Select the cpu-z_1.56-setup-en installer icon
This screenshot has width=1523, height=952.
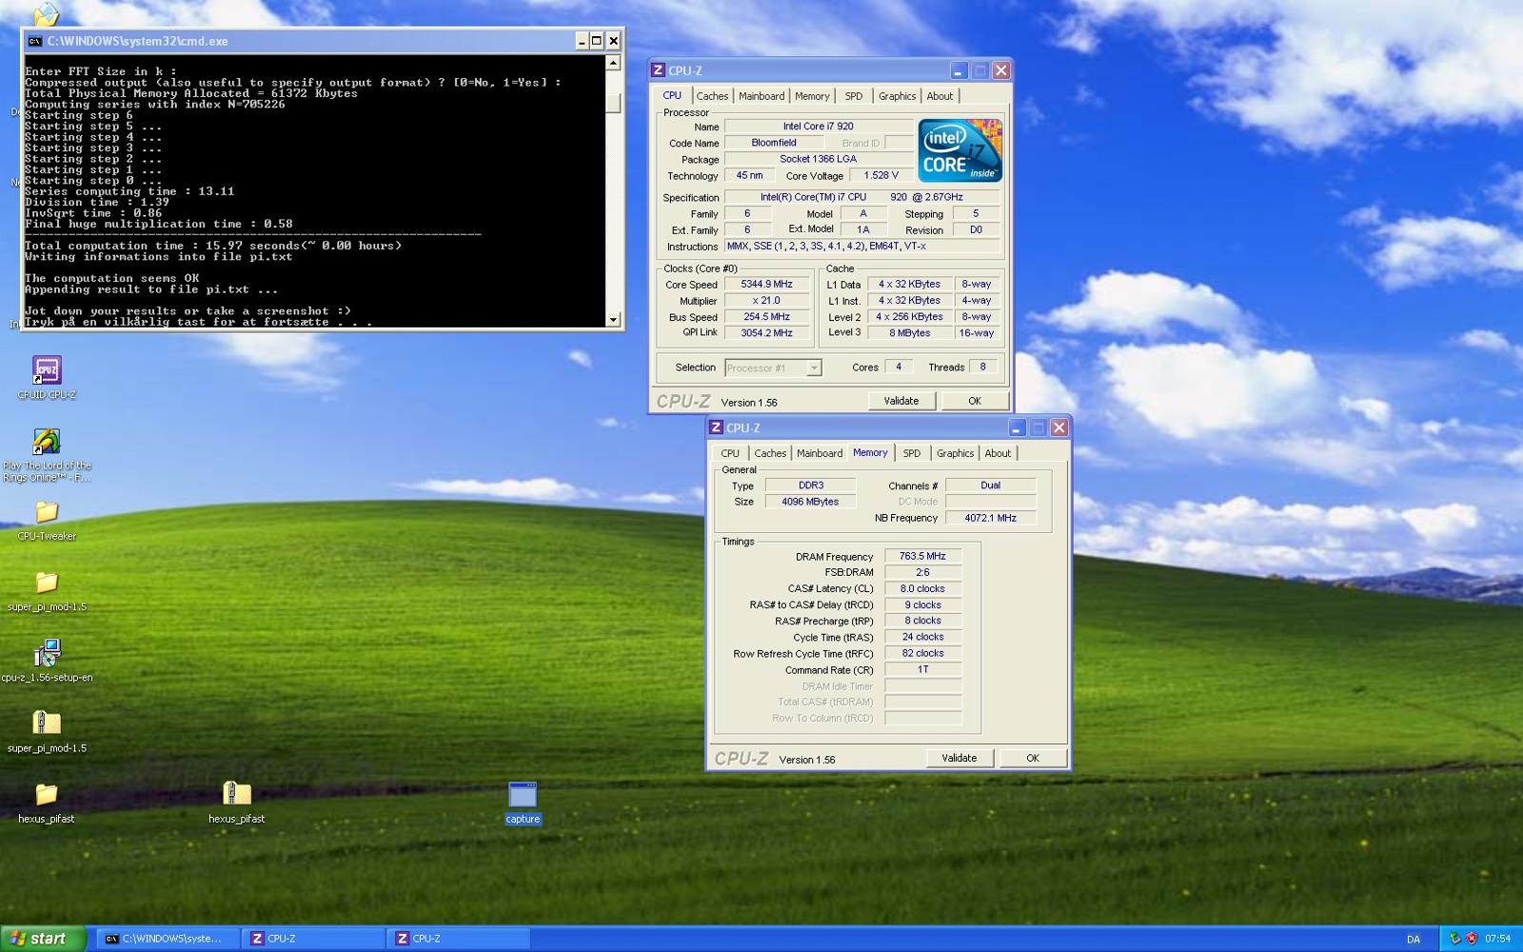tap(46, 654)
